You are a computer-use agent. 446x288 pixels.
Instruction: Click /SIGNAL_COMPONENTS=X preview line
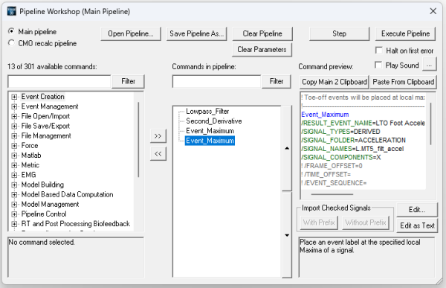coord(341,157)
